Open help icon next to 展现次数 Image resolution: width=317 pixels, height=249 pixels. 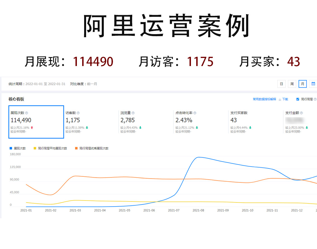point(27,113)
